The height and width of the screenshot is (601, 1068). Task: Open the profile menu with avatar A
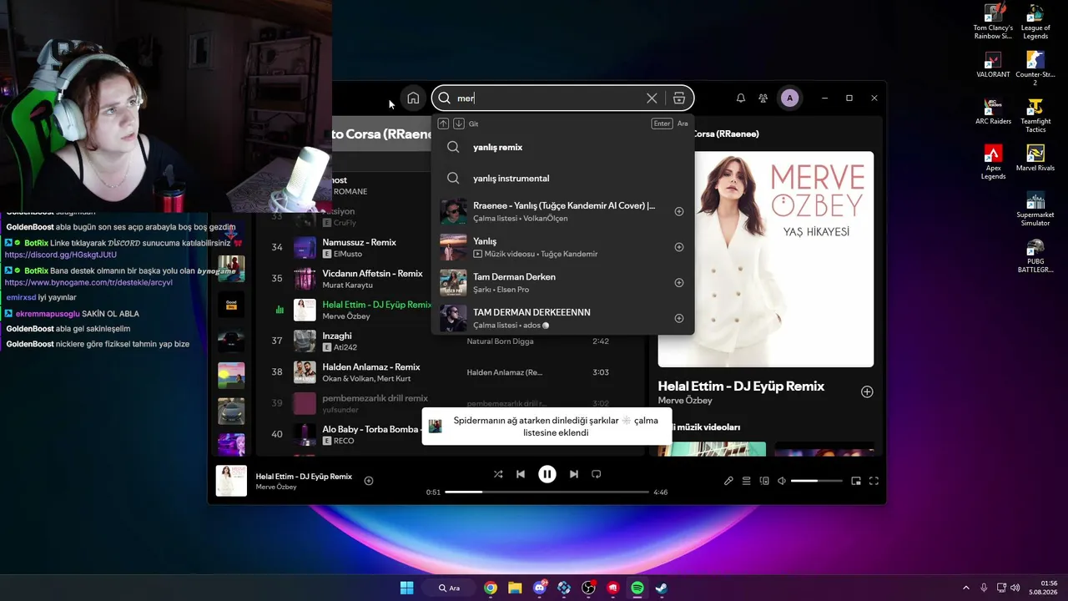coord(789,98)
